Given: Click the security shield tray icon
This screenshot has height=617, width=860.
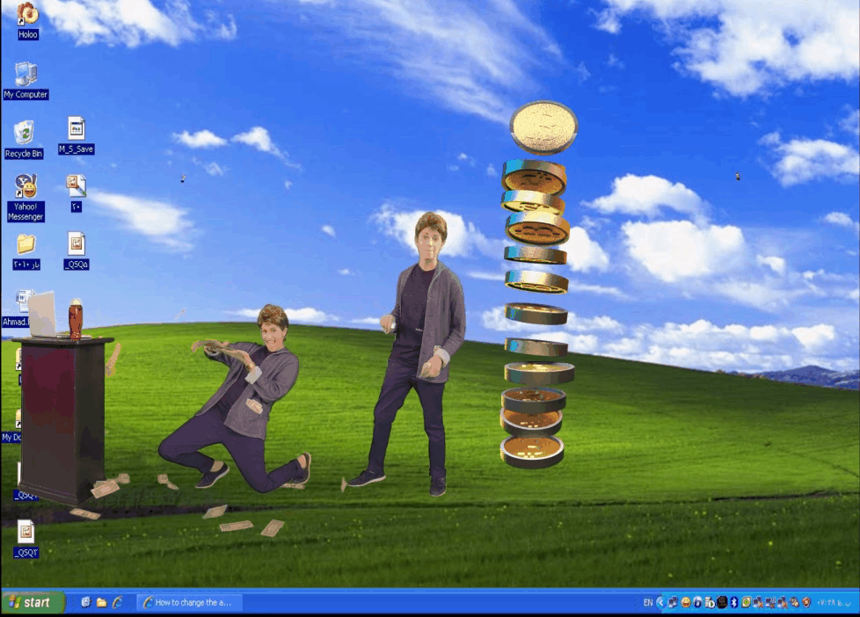Looking at the screenshot, I should (x=805, y=602).
